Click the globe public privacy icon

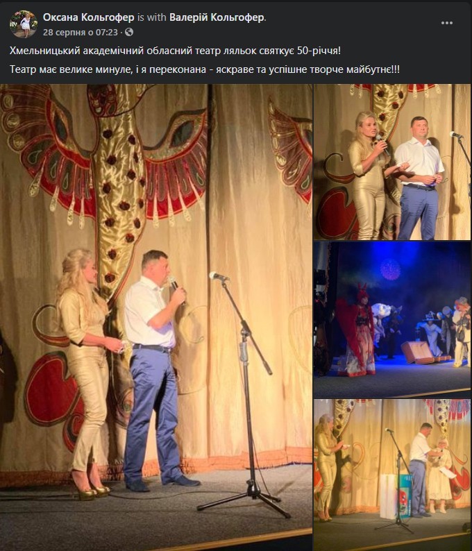click(x=129, y=33)
